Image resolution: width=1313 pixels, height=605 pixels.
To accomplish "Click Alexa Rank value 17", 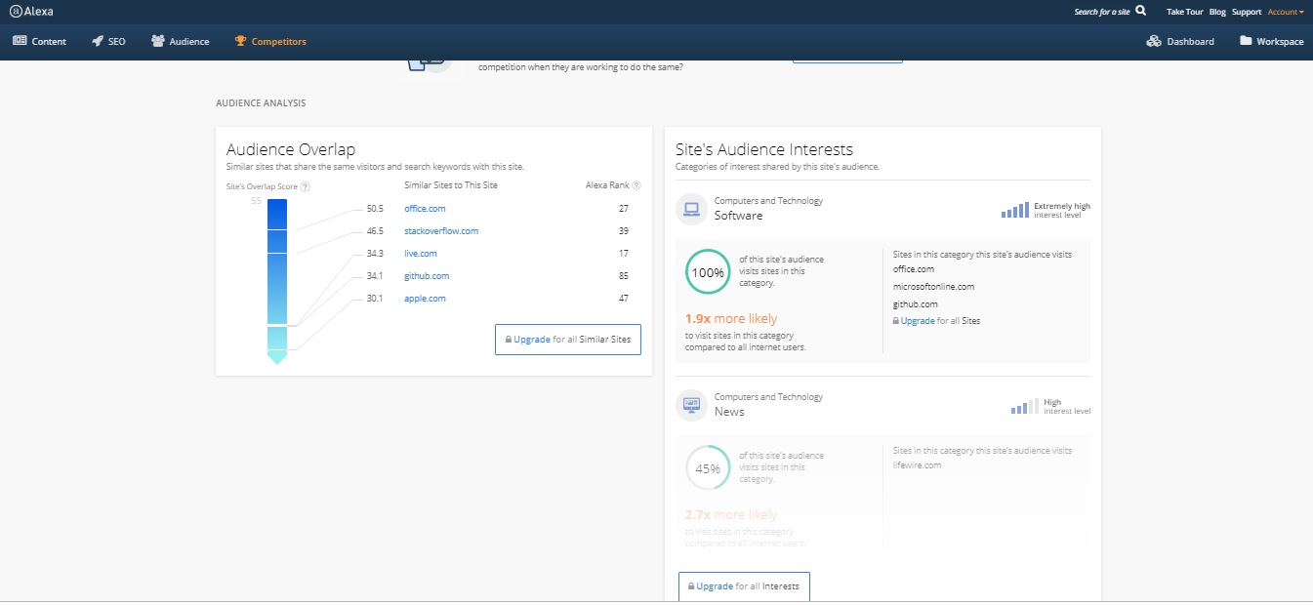I will click(623, 254).
